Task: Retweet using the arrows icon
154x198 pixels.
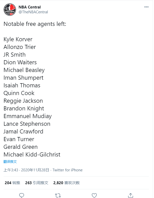Action: pos(58,195)
